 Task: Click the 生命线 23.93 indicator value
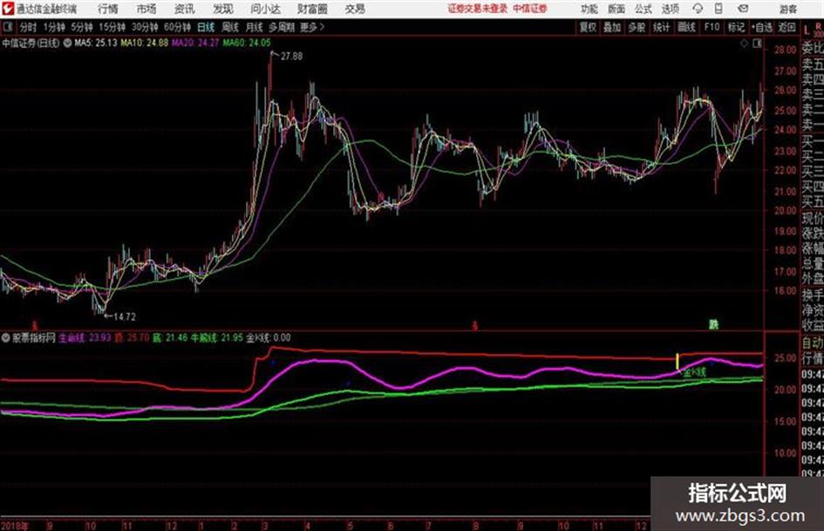(x=85, y=337)
